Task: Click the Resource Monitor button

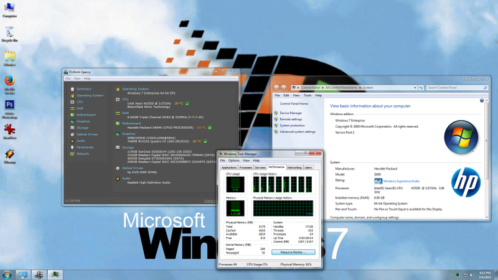Action: (x=293, y=252)
